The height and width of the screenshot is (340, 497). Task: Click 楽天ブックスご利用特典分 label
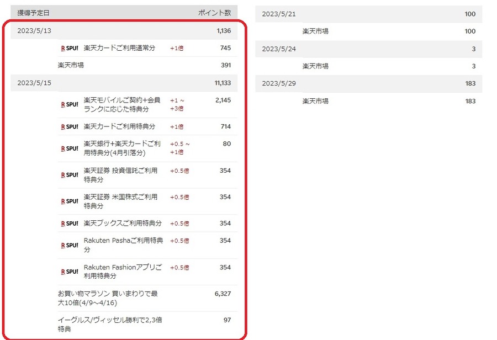pos(123,224)
